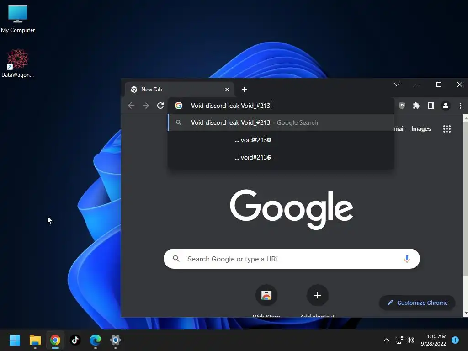Open the notification badge in the tray

(x=455, y=340)
